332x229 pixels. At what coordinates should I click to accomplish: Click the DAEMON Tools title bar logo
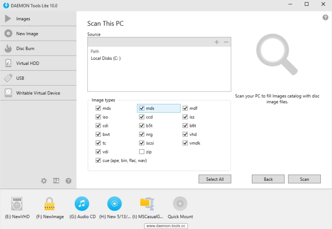6,5
